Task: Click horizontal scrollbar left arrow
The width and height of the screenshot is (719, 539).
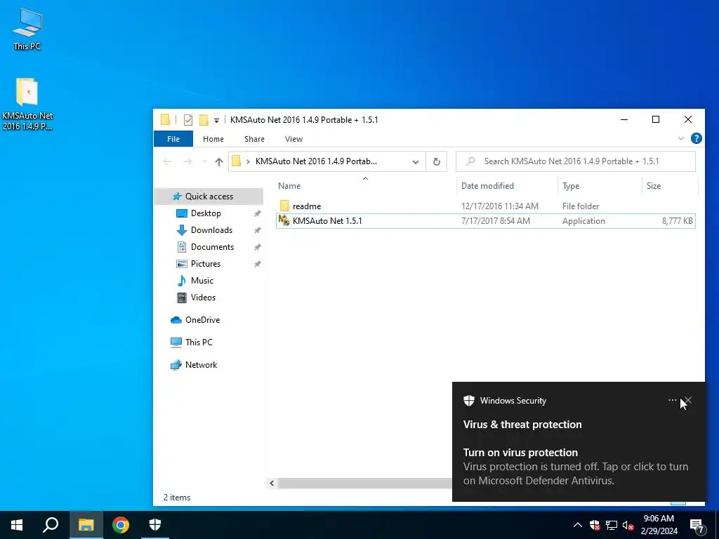Action: click(272, 483)
